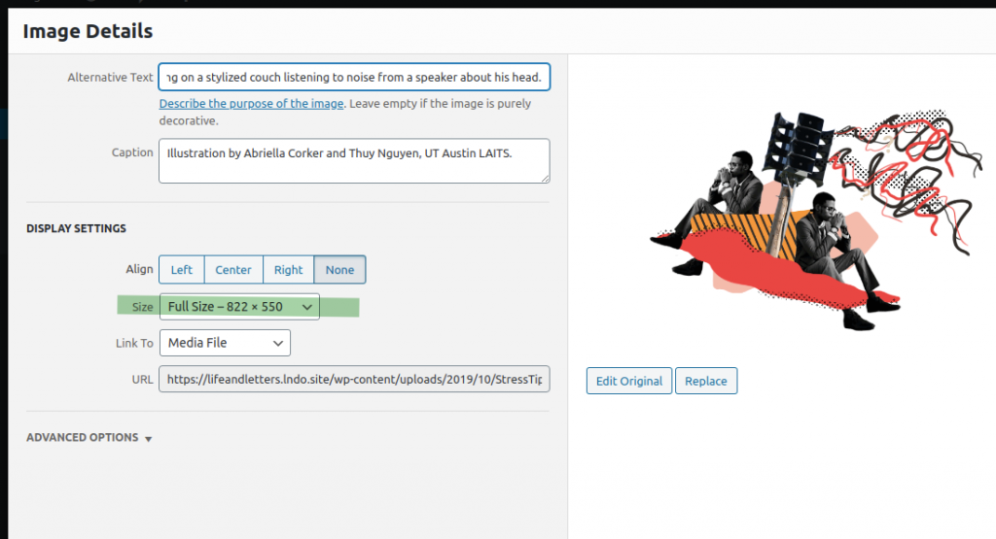This screenshot has height=539, width=996.
Task: Click the Replace button
Action: pyautogui.click(x=705, y=381)
